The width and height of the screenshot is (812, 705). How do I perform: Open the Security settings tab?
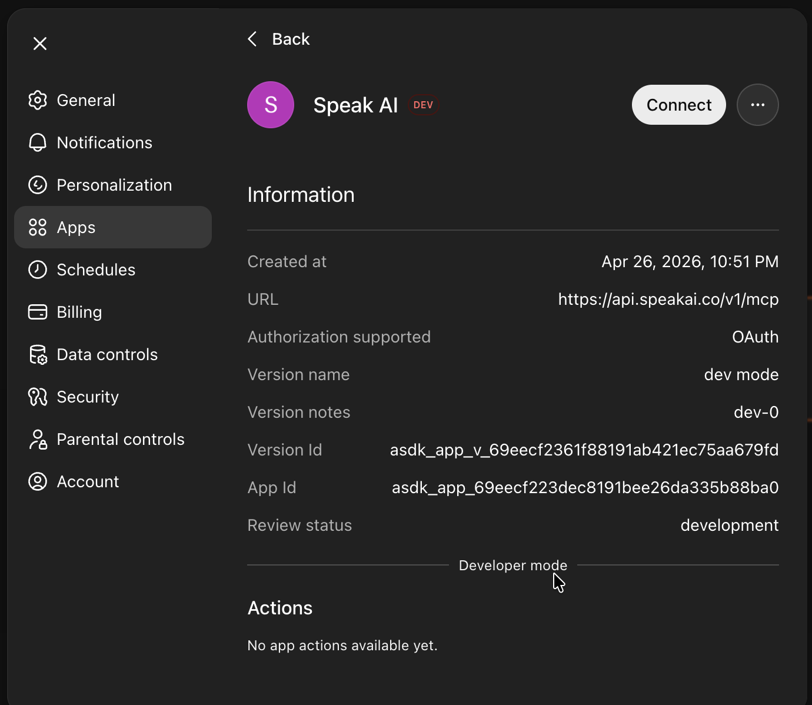(x=113, y=397)
